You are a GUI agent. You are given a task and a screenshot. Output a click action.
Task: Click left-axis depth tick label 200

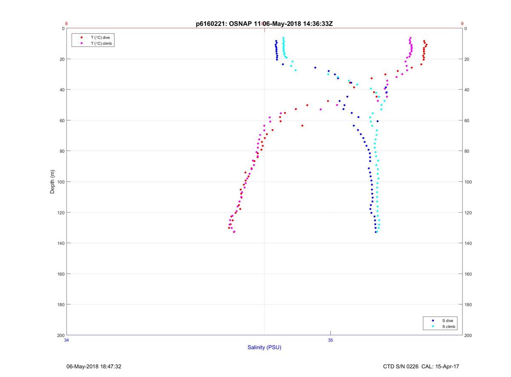coord(61,335)
